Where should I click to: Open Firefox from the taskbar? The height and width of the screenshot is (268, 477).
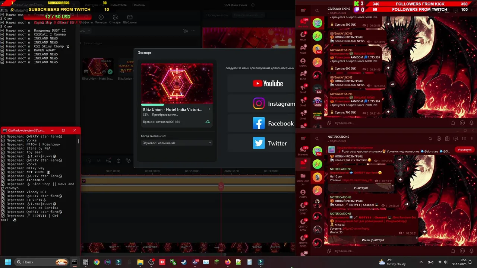228,262
